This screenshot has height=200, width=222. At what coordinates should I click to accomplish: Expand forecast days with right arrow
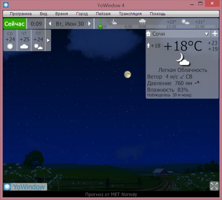[x=48, y=41]
